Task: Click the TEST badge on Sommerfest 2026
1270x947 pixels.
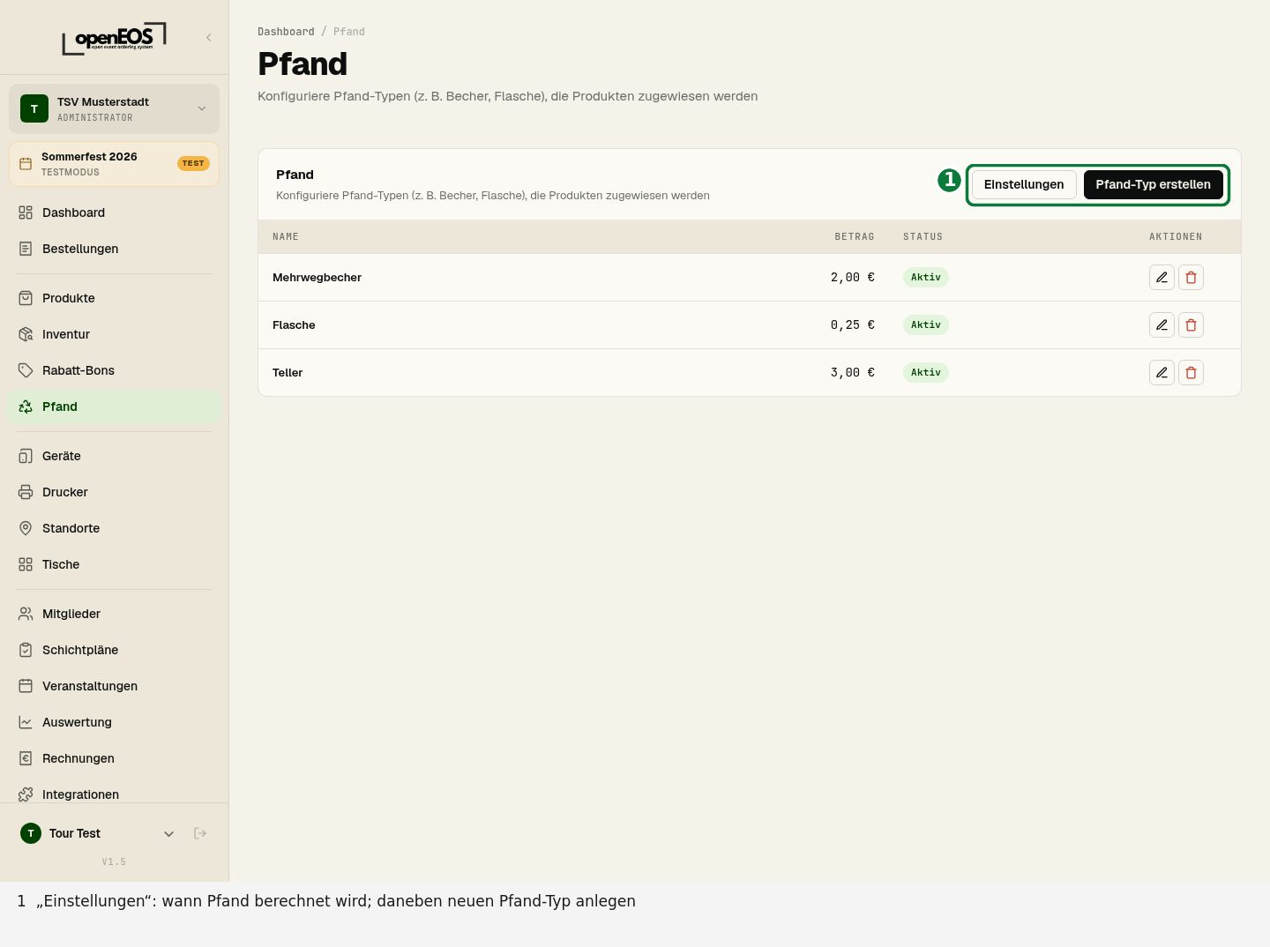Action: point(193,163)
